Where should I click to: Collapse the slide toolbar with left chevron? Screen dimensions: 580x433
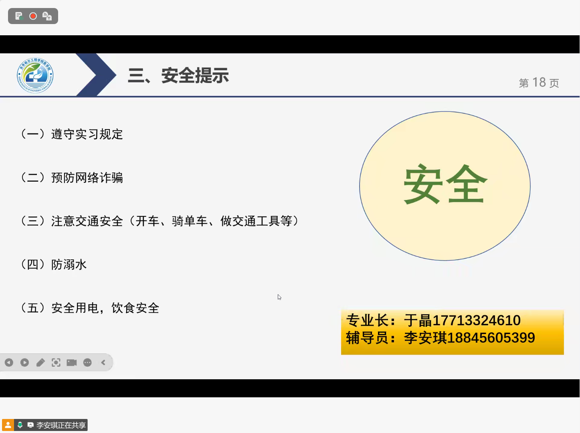(x=103, y=362)
